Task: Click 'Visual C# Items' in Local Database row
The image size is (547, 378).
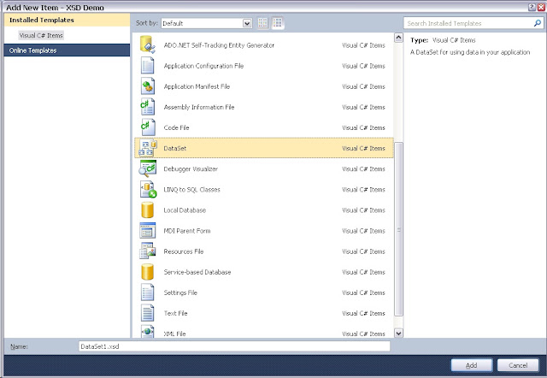Action: point(363,210)
